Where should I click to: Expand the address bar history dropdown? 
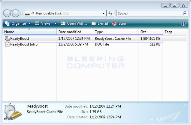[103, 13]
